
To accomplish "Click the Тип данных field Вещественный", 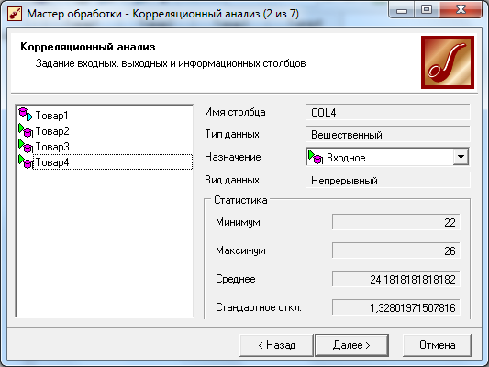I will click(x=388, y=135).
